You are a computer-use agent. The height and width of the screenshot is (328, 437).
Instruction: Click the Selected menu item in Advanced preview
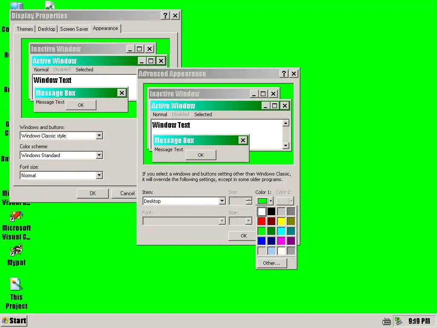click(203, 114)
